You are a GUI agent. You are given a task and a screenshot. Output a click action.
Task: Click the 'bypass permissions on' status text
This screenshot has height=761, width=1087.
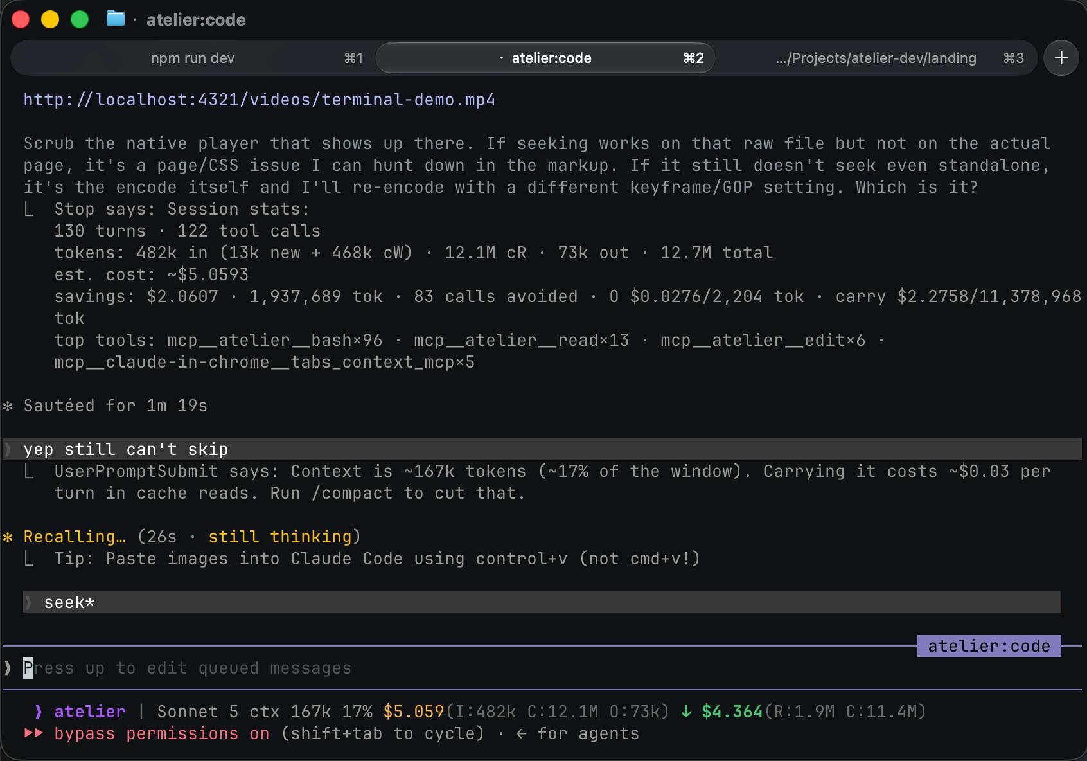[162, 733]
